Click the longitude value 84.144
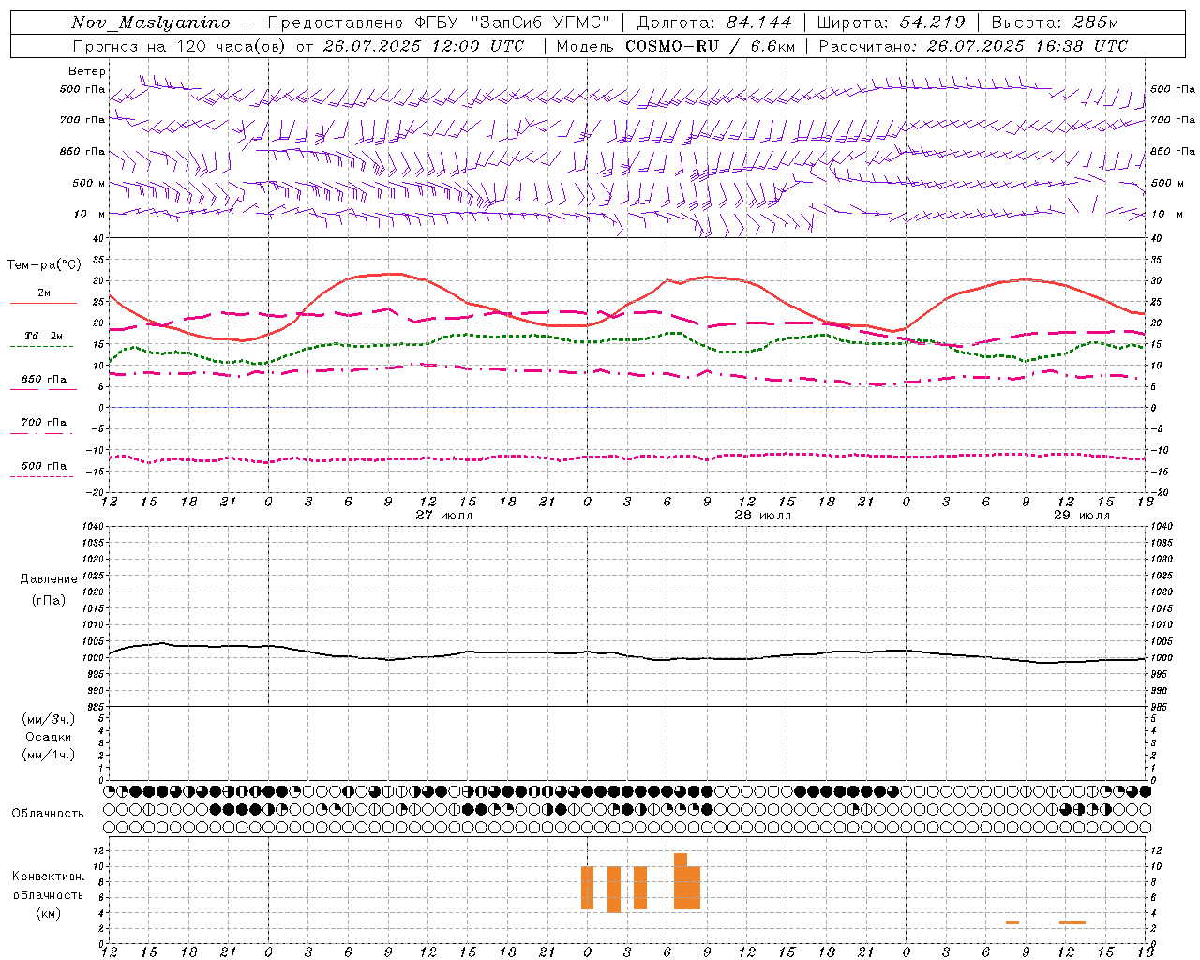The height and width of the screenshot is (960, 1200). (758, 22)
